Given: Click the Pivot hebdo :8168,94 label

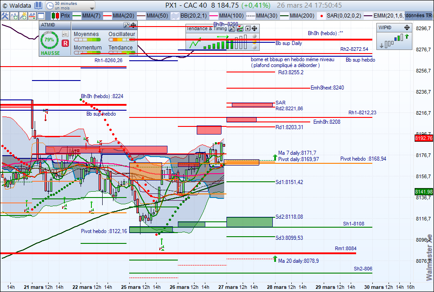Looking at the screenshot, I should point(363,159).
